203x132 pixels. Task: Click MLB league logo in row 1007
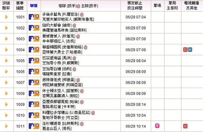coord(34,82)
